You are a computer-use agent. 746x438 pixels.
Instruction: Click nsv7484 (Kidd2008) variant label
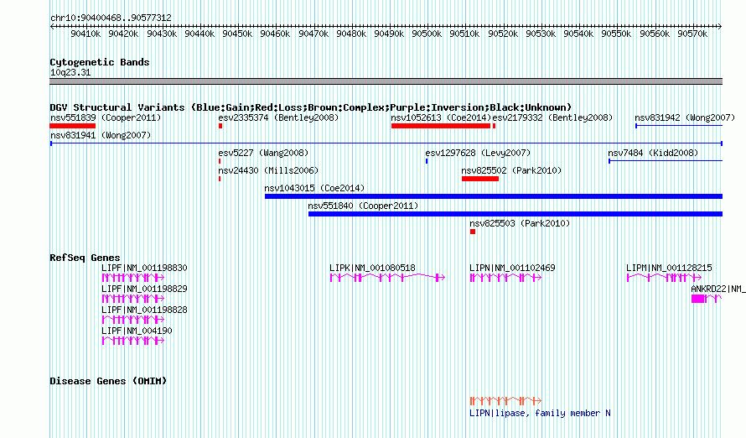653,153
